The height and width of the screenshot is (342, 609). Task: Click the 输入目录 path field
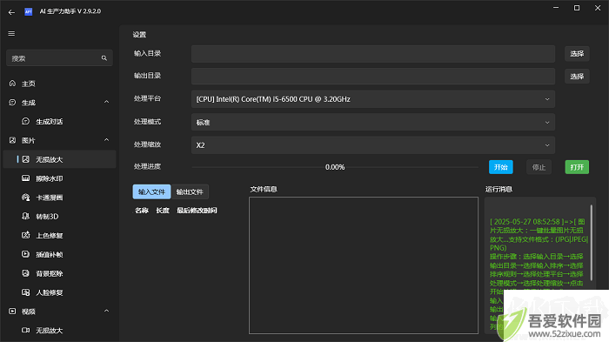point(373,54)
